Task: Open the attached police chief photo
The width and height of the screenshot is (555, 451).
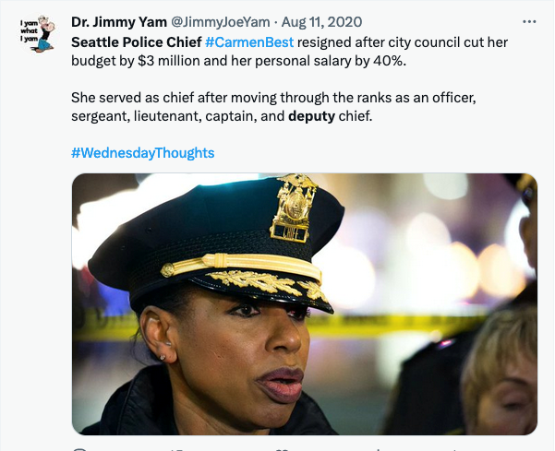Action: (305, 304)
